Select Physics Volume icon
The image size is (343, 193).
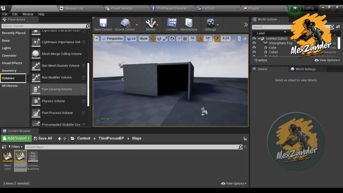pyautogui.click(x=36, y=101)
